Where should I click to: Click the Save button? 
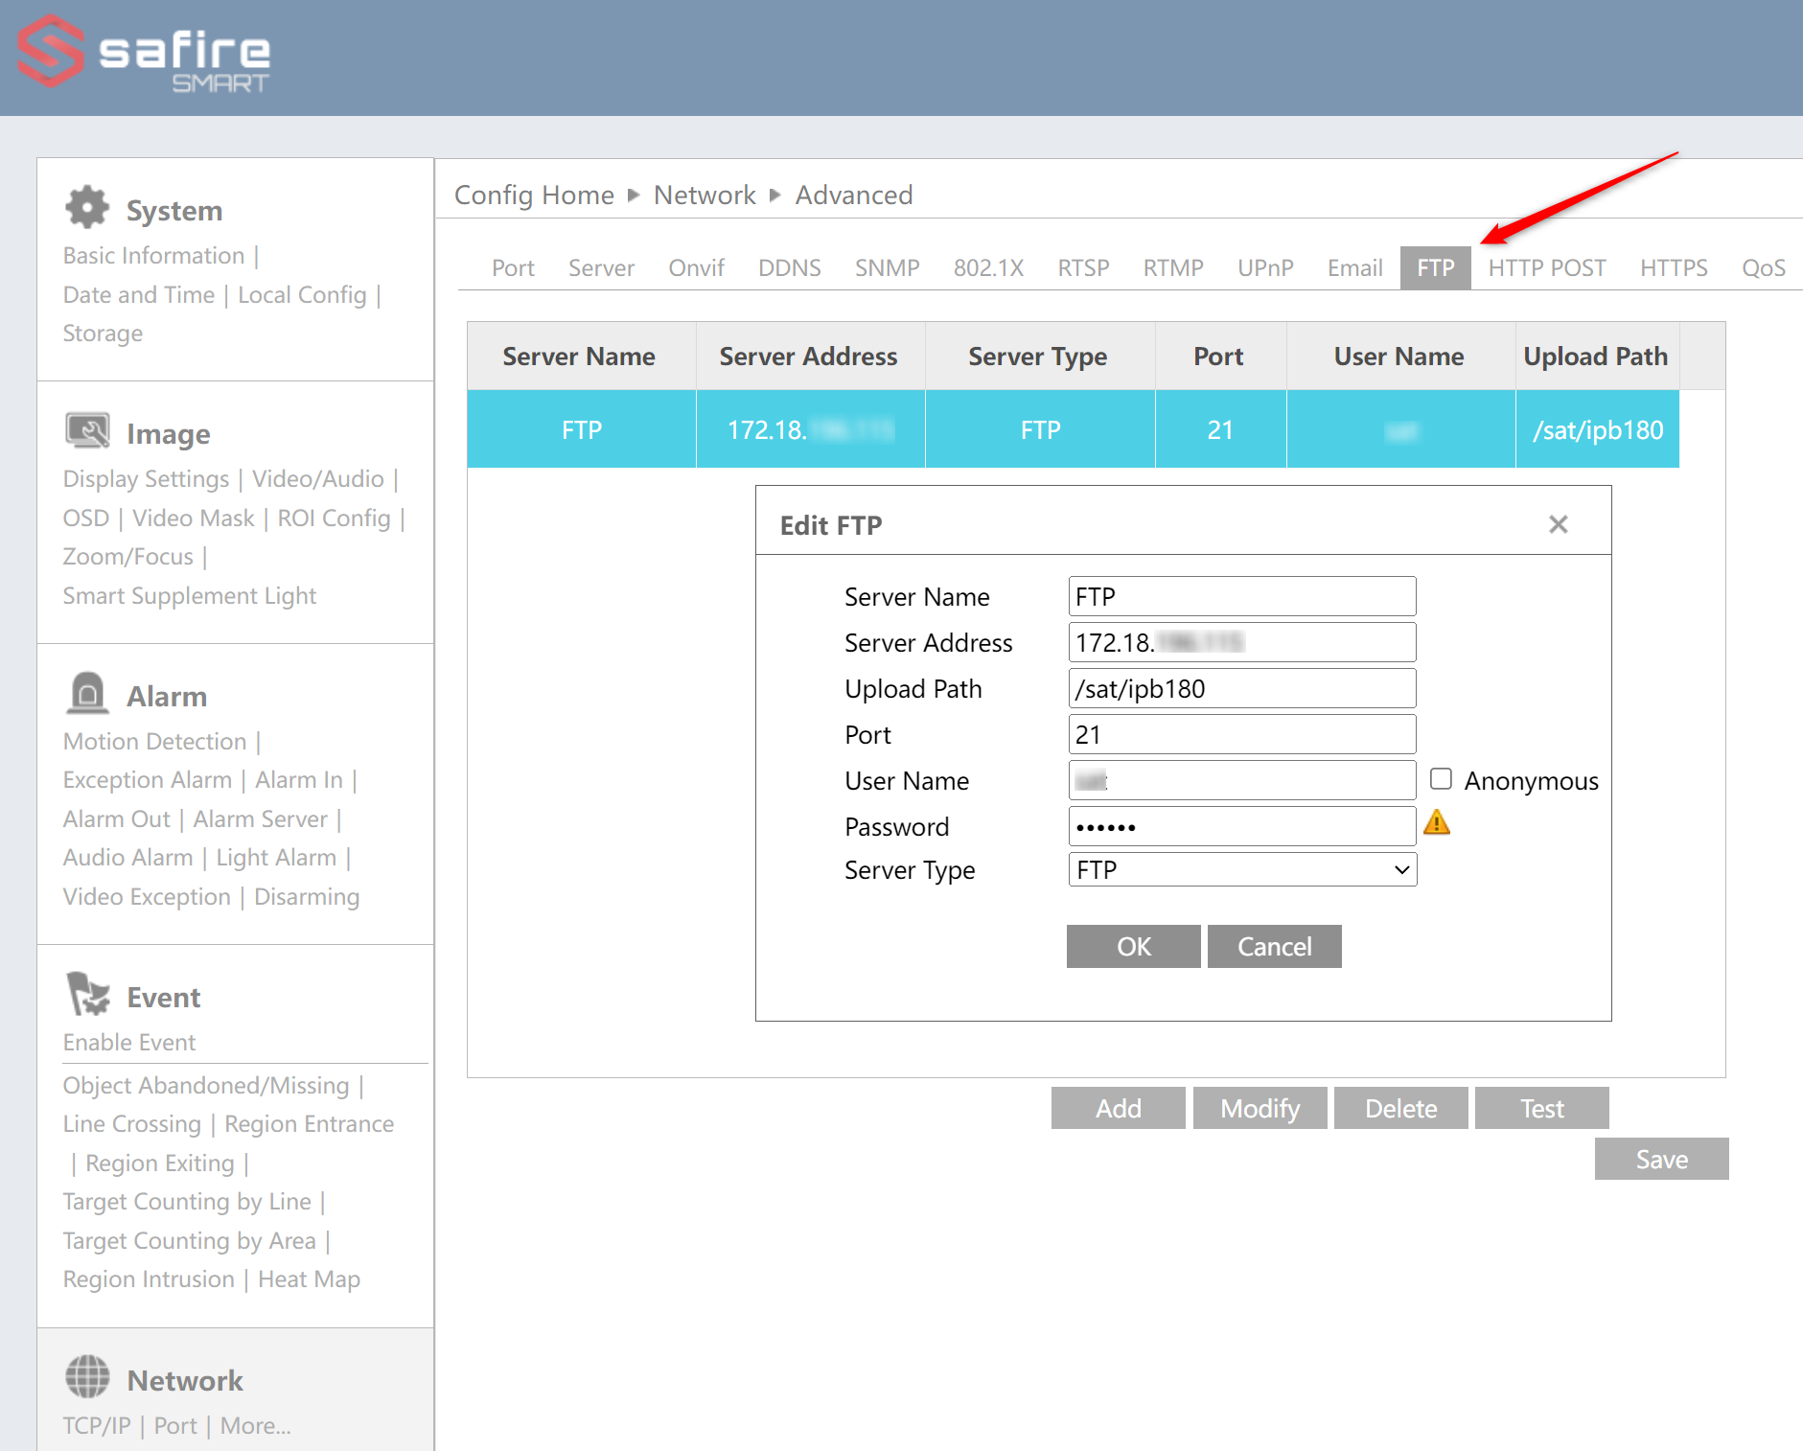coord(1661,1159)
